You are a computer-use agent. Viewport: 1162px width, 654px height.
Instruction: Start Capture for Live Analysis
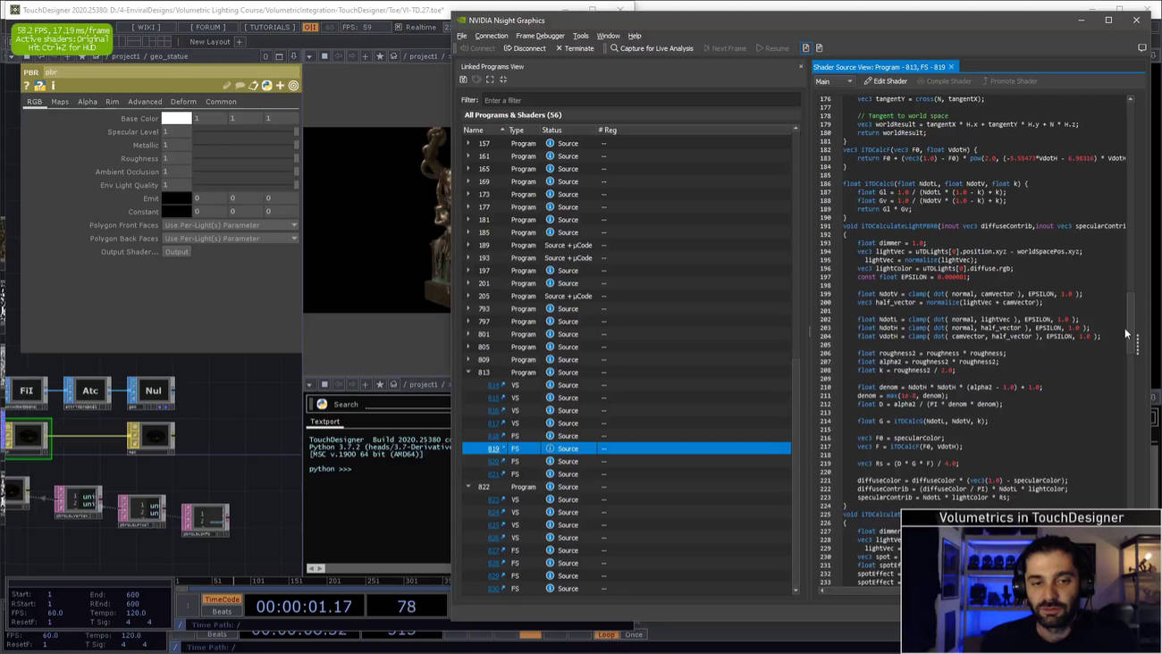pyautogui.click(x=652, y=48)
